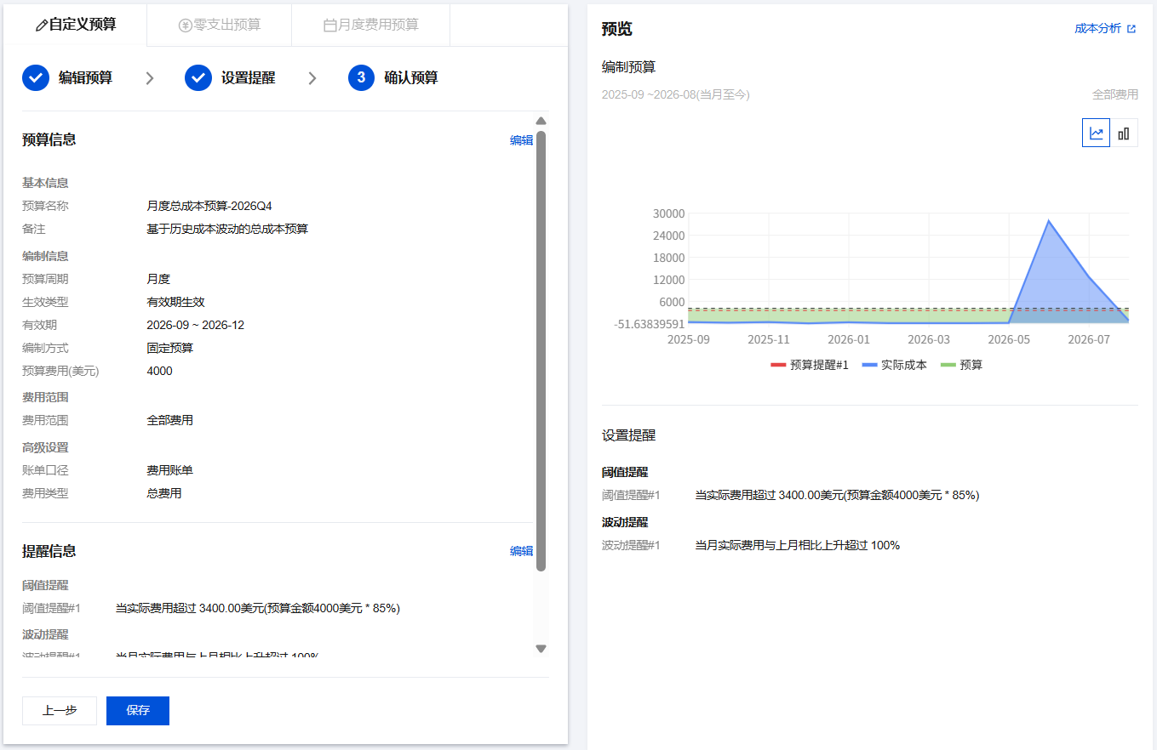
Task: Click the 波动提醒#1 description in the preview panel
Action: [x=798, y=545]
